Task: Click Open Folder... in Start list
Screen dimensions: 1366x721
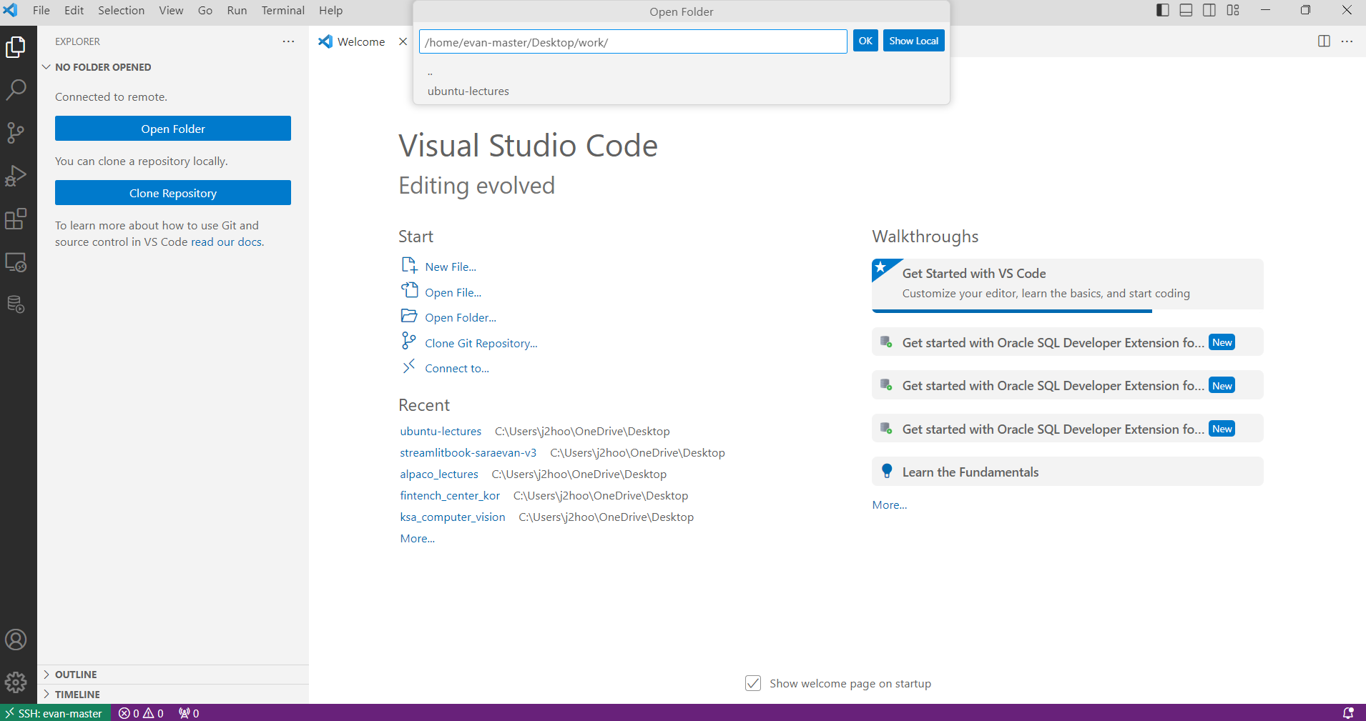Action: tap(461, 317)
